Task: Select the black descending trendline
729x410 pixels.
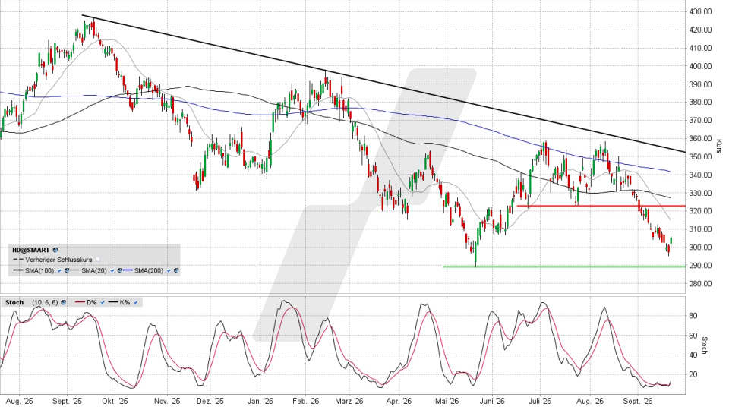Action: (x=383, y=84)
